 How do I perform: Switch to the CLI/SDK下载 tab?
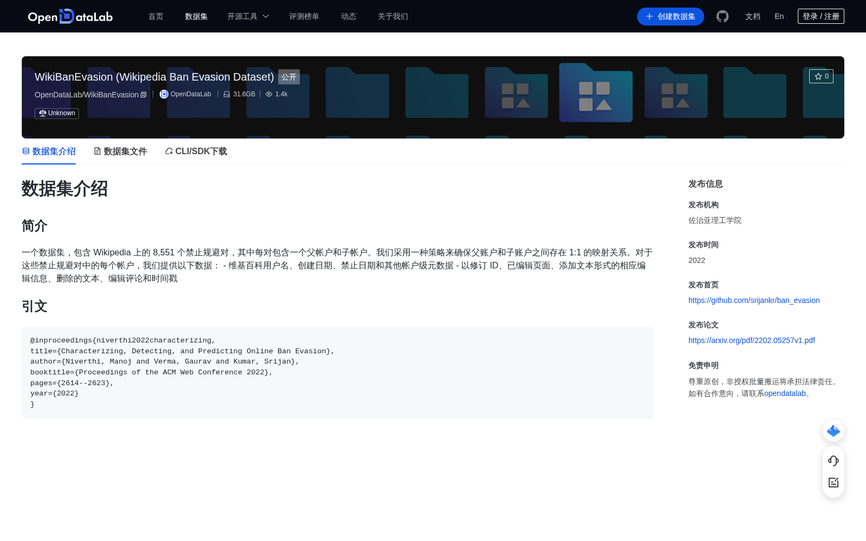pos(196,151)
